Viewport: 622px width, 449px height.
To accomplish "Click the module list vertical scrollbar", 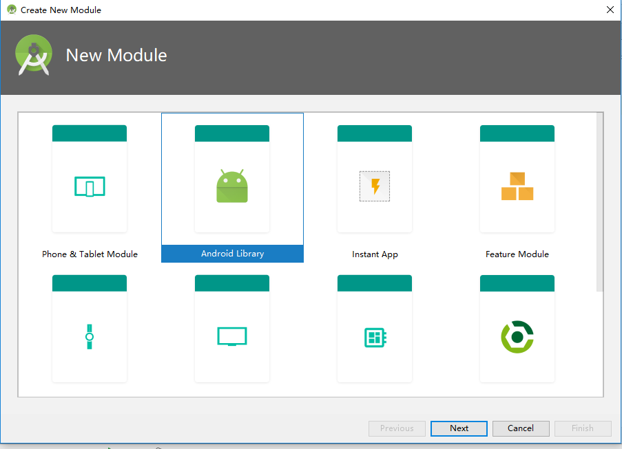I will tap(600, 202).
